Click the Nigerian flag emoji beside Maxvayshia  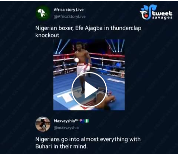click(x=87, y=121)
